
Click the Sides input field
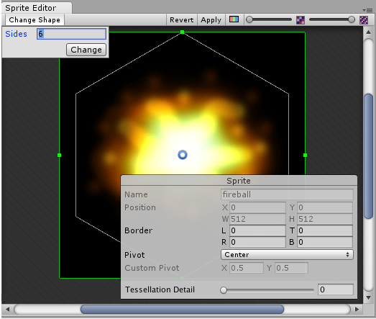tap(71, 34)
